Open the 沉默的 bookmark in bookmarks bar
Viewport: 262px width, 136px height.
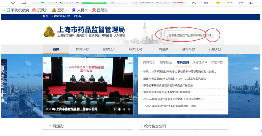(41, 10)
